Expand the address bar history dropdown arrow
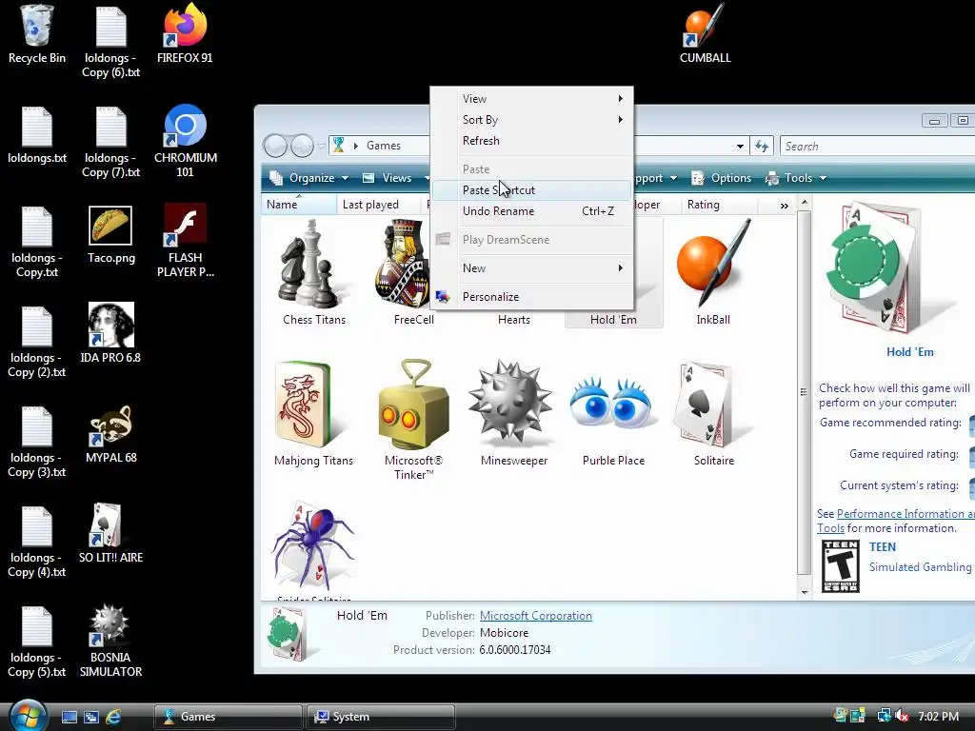 click(740, 146)
